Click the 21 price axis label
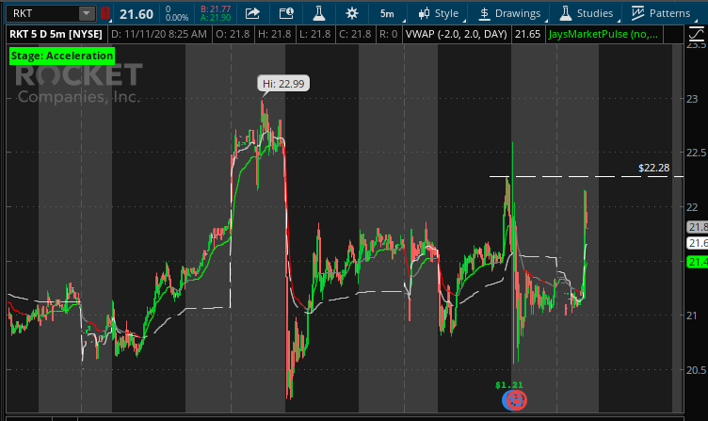 (x=691, y=316)
